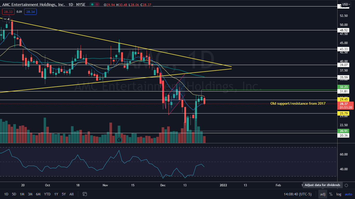Select the YTD time range
This screenshot has width=355, height=199.
point(47,194)
